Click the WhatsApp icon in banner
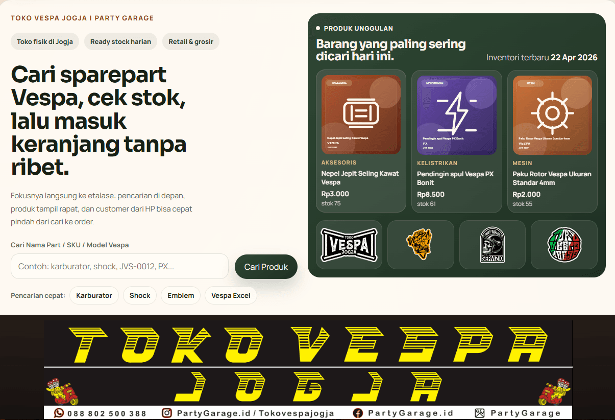This screenshot has height=420, width=615. pyautogui.click(x=59, y=413)
